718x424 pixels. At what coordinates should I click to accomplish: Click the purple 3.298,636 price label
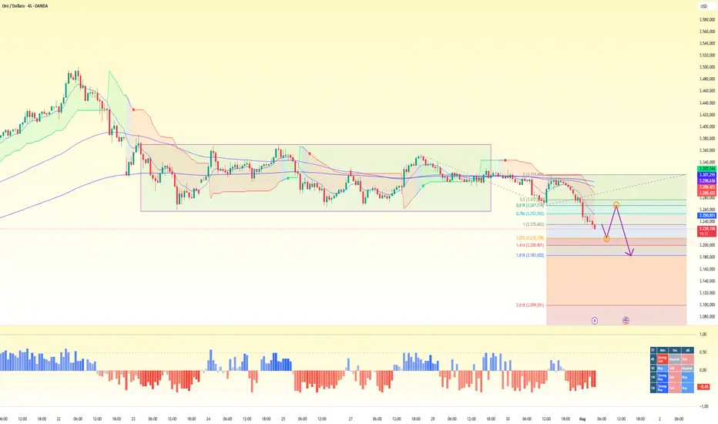(x=706, y=180)
